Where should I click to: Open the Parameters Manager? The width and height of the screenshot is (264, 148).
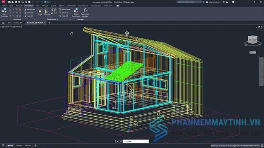click(x=85, y=13)
